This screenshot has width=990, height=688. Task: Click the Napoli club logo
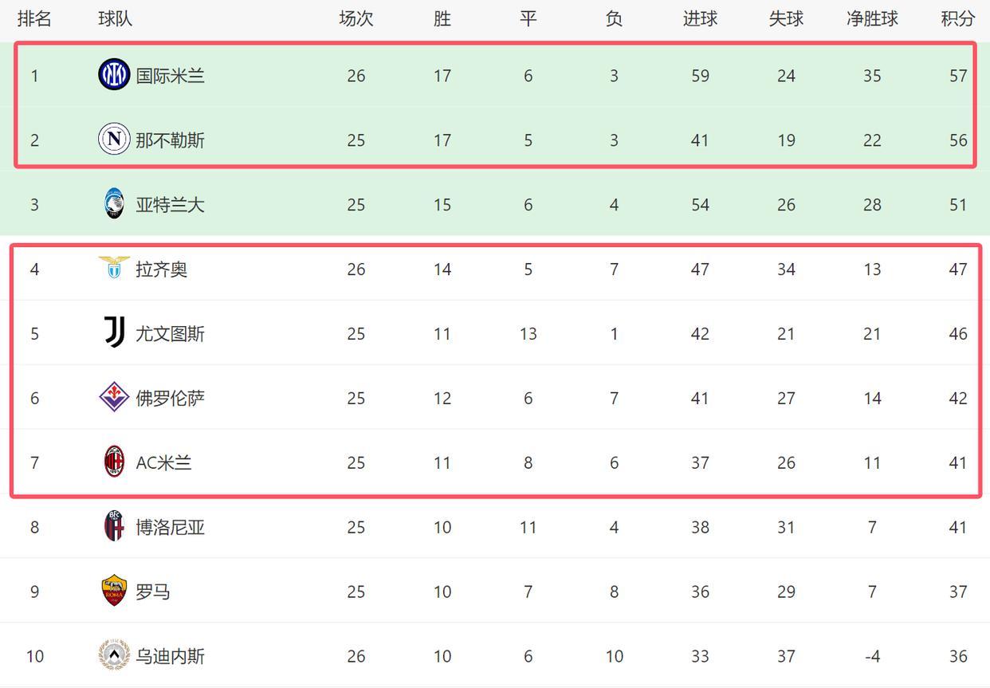point(114,140)
